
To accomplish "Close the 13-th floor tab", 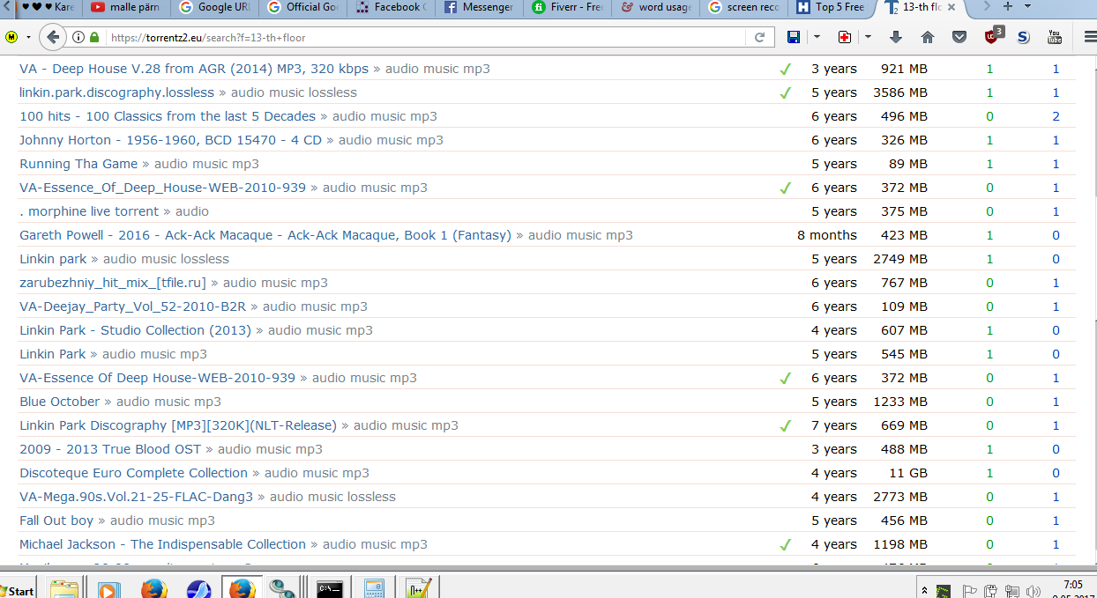I will click(951, 7).
